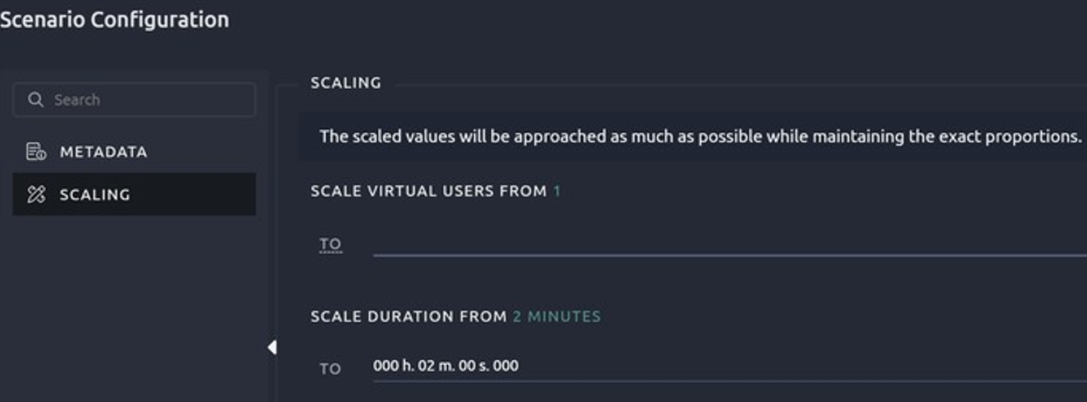
Task: Click the magnifier icon in the search box
Action: pos(36,100)
